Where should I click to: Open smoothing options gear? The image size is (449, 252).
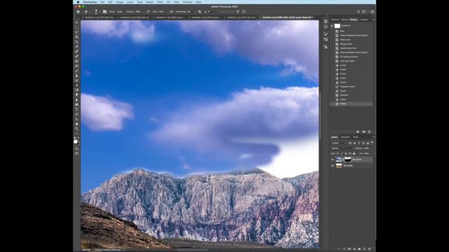click(200, 12)
